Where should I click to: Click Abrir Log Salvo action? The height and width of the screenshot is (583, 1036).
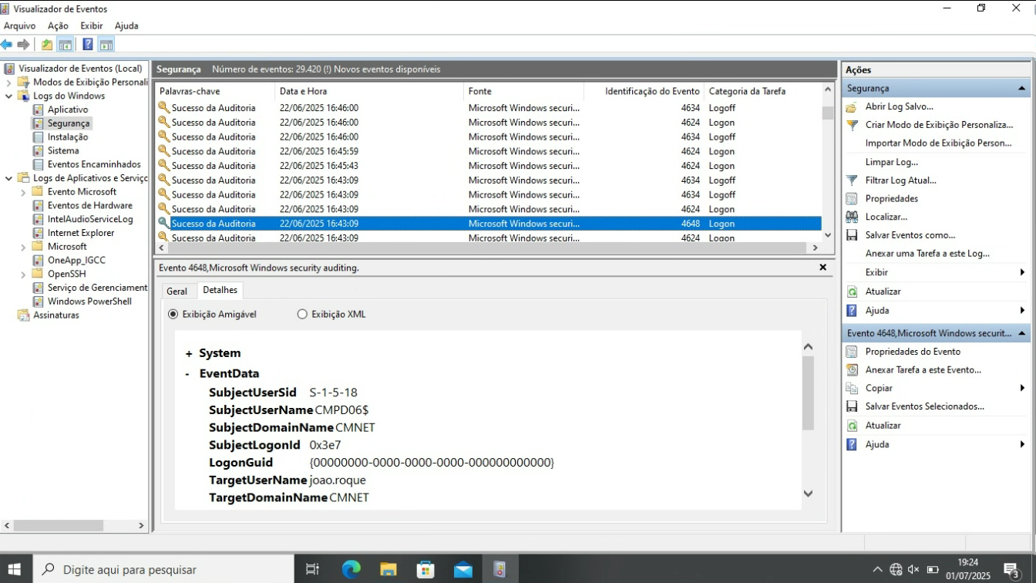(899, 106)
